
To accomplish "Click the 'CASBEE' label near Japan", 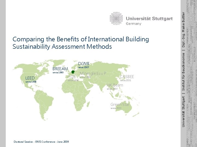I will (x=127, y=76).
